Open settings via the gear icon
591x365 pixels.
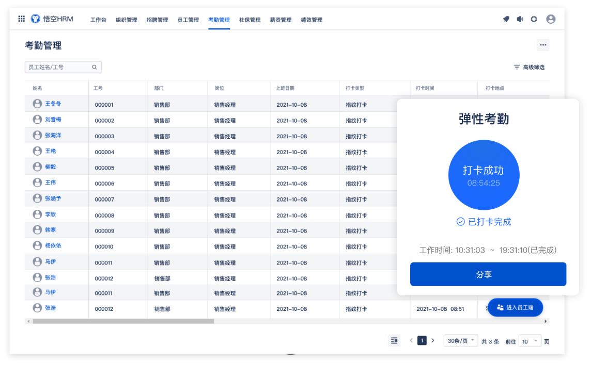[534, 19]
